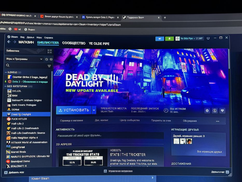Collapse the БЕЗ КАТЕГОРИИ category
Image resolution: width=242 pixels, height=182 pixels.
pos(5,86)
